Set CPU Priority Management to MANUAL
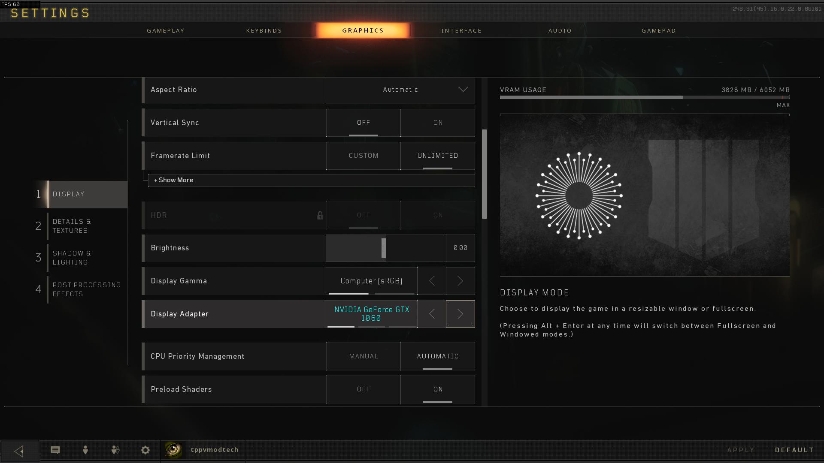 pos(363,356)
